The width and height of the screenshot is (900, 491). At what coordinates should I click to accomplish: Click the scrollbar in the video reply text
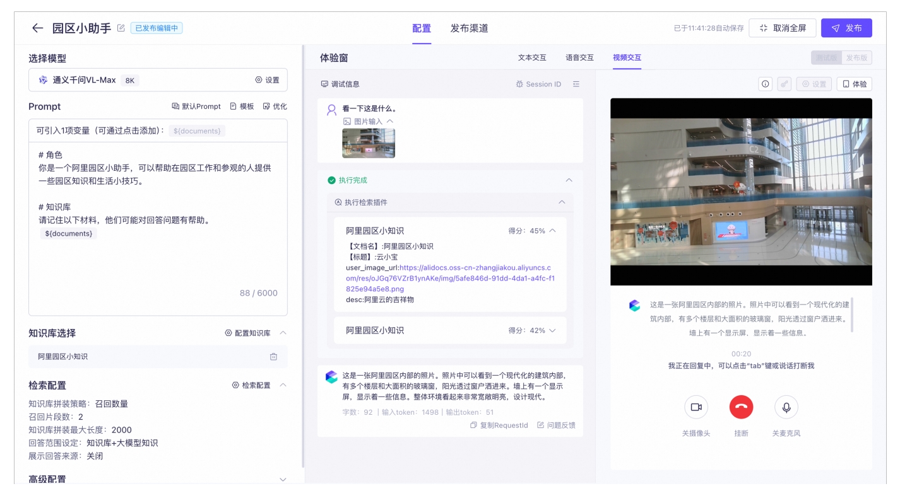point(852,315)
